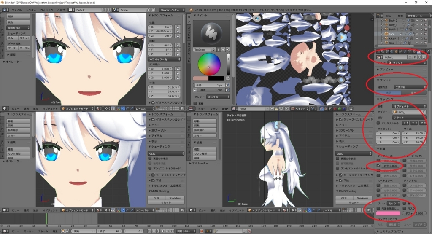The image size is (432, 234).
Task: Click the Texture tab icon in properties header
Action: tap(418, 51)
